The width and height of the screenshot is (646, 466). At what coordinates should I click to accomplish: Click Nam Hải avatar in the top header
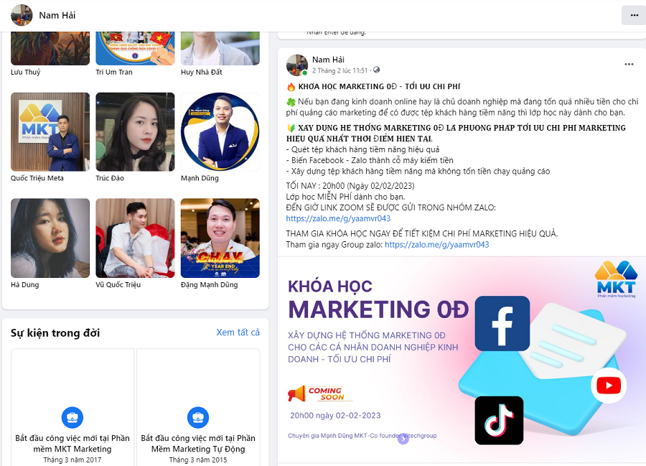22,15
